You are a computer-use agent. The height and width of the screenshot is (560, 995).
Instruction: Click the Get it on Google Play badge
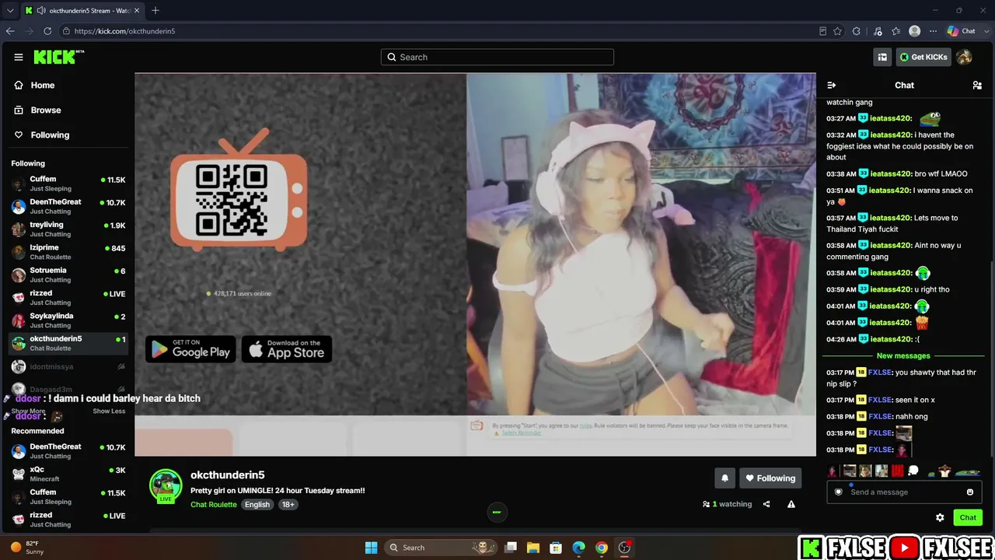coord(190,349)
